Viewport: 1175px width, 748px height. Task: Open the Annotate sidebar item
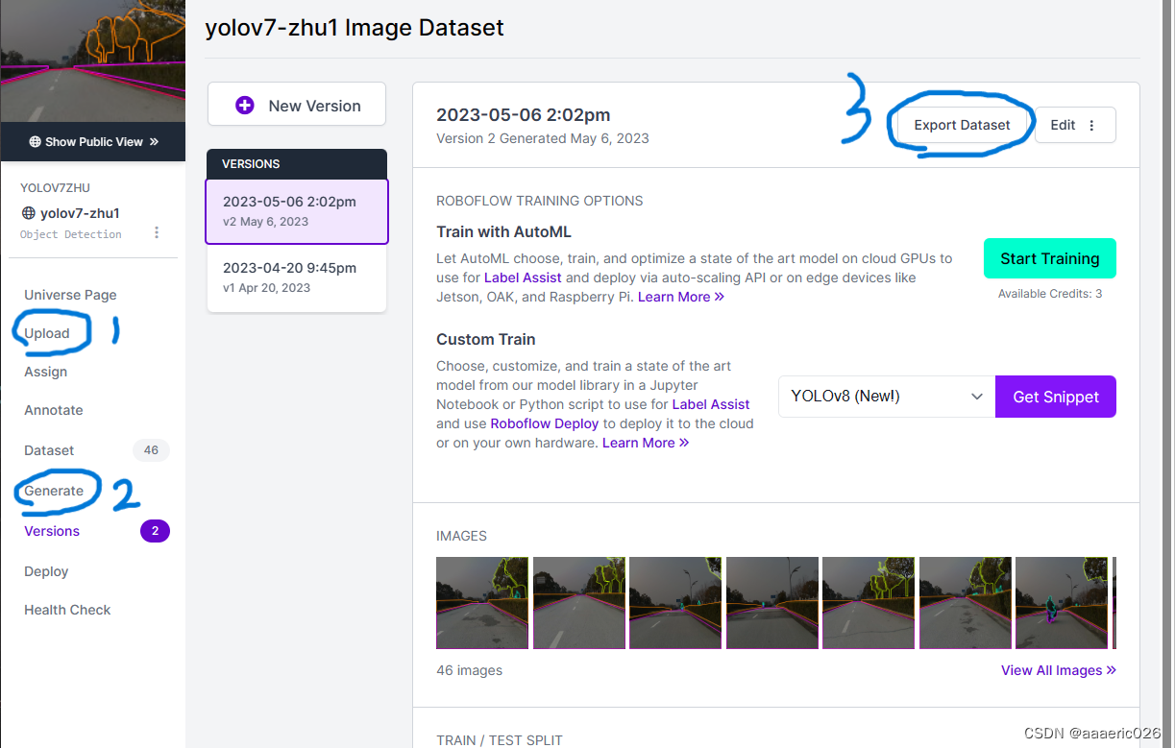[x=54, y=410]
